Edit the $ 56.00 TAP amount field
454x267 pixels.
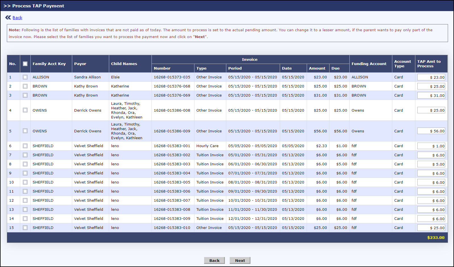tap(431, 131)
